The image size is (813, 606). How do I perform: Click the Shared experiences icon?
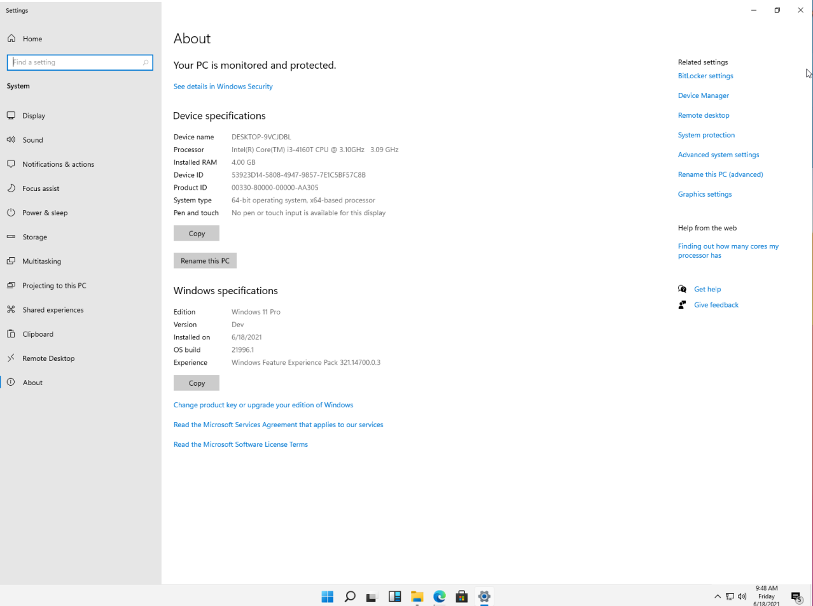coord(11,310)
